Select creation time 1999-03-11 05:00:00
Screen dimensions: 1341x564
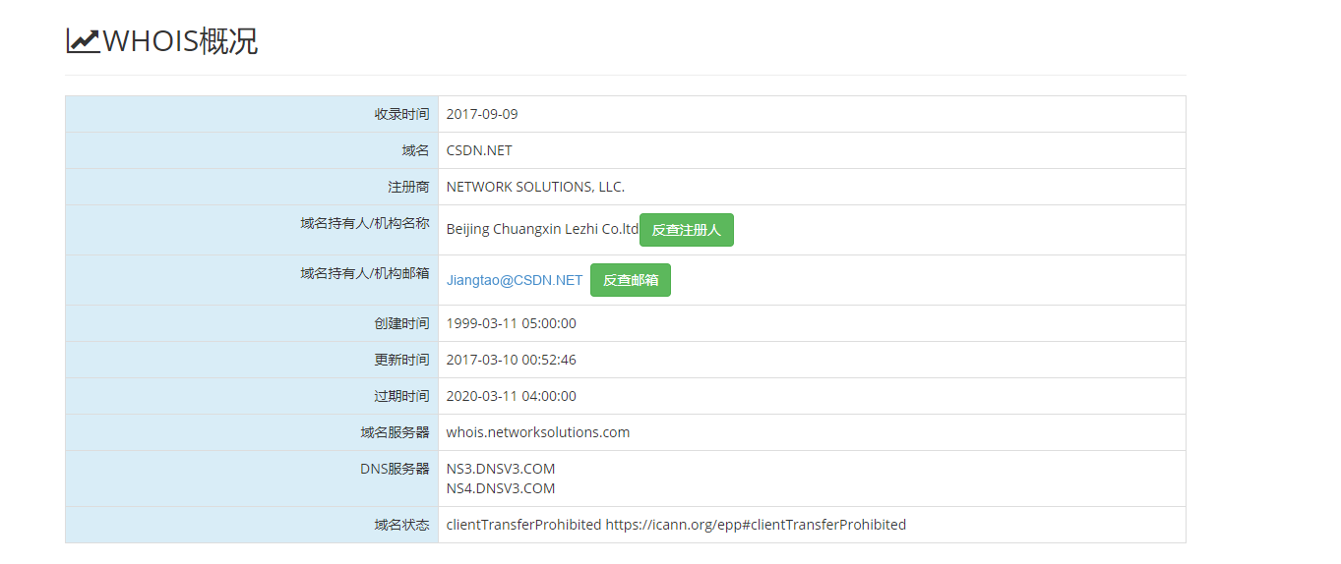pos(512,323)
